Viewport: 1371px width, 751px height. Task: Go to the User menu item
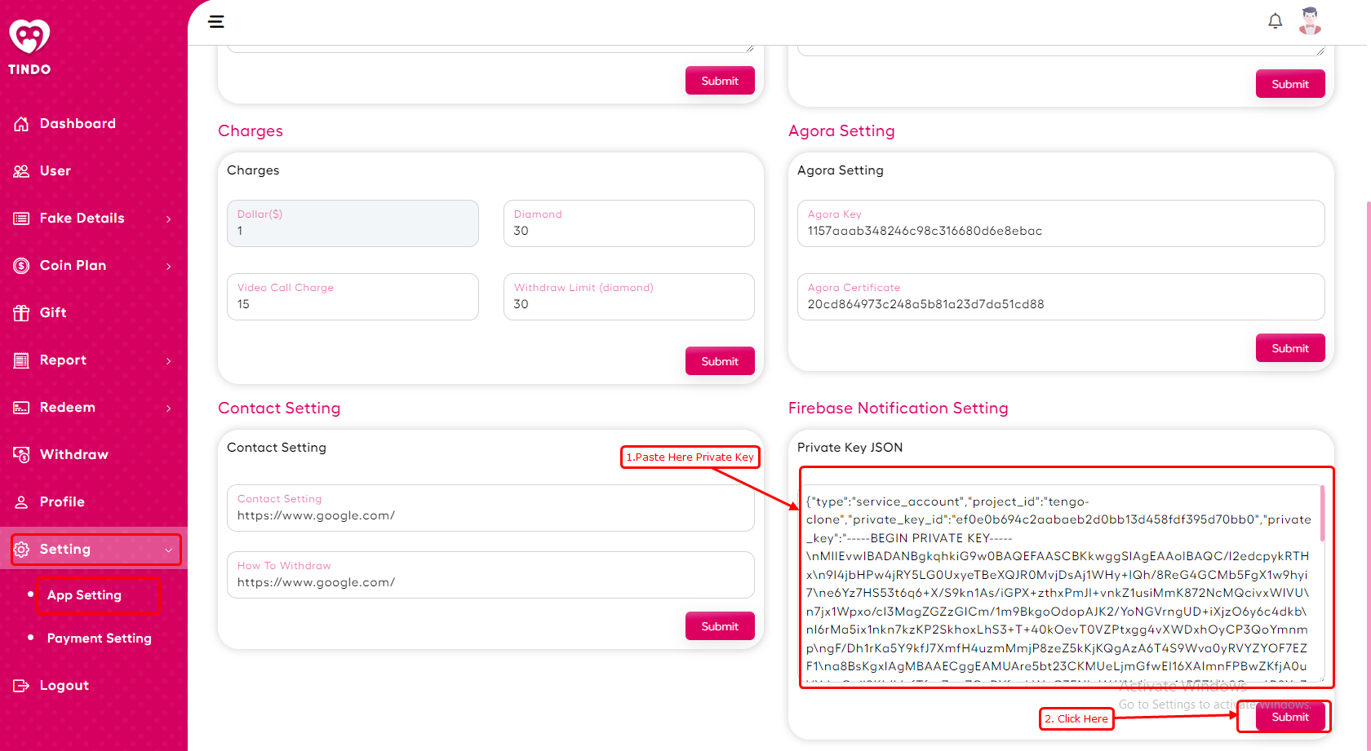tap(55, 171)
